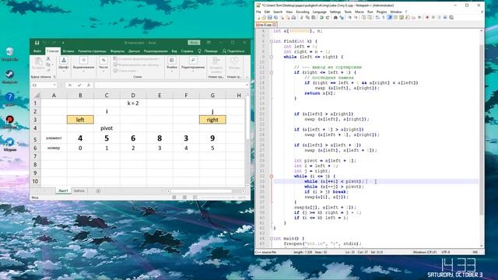Image resolution: width=498 pixels, height=280 pixels.
Task: Click the Save icon in Excel title bar
Action: [x=37, y=43]
